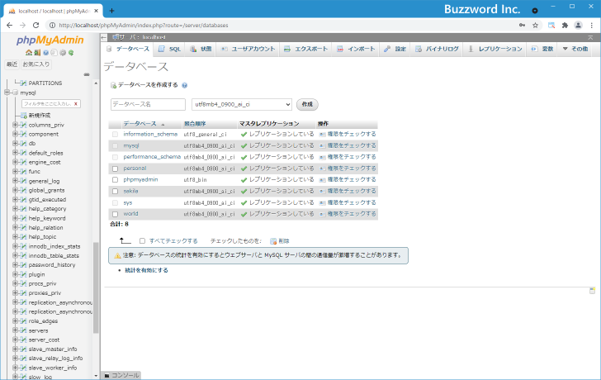The image size is (601, 380).
Task: Expand the role_edges table node
Action: 15,321
